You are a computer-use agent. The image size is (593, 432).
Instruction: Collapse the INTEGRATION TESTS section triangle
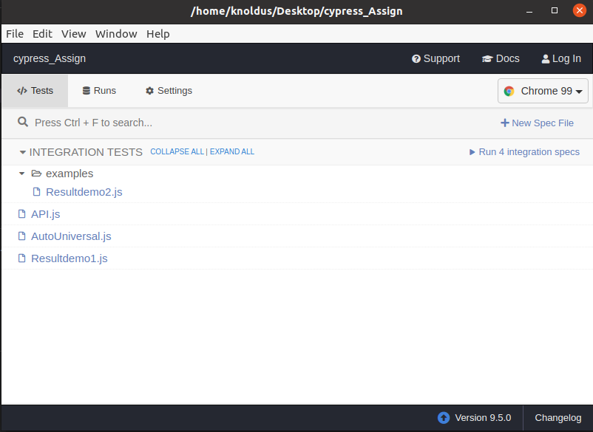click(x=23, y=152)
